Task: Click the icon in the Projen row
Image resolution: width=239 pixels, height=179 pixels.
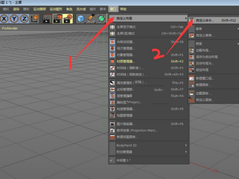Action: pos(112,102)
